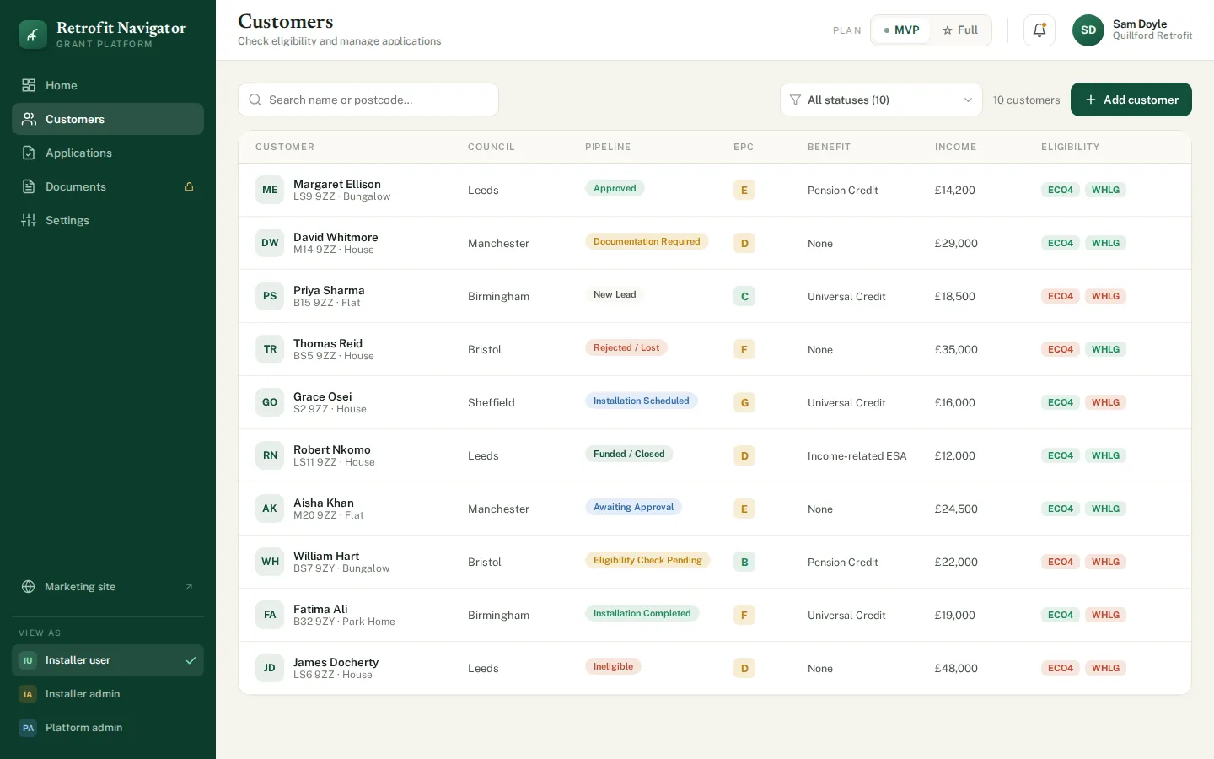The image size is (1214, 759).
Task: Click Aisha Khan's Awaiting Approval pill
Action: point(633,507)
